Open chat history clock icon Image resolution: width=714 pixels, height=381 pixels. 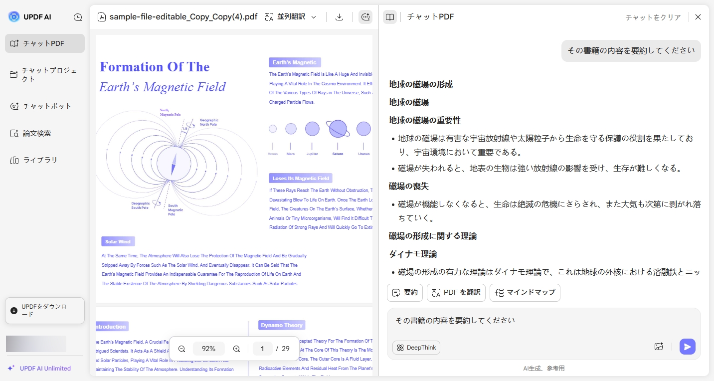78,17
